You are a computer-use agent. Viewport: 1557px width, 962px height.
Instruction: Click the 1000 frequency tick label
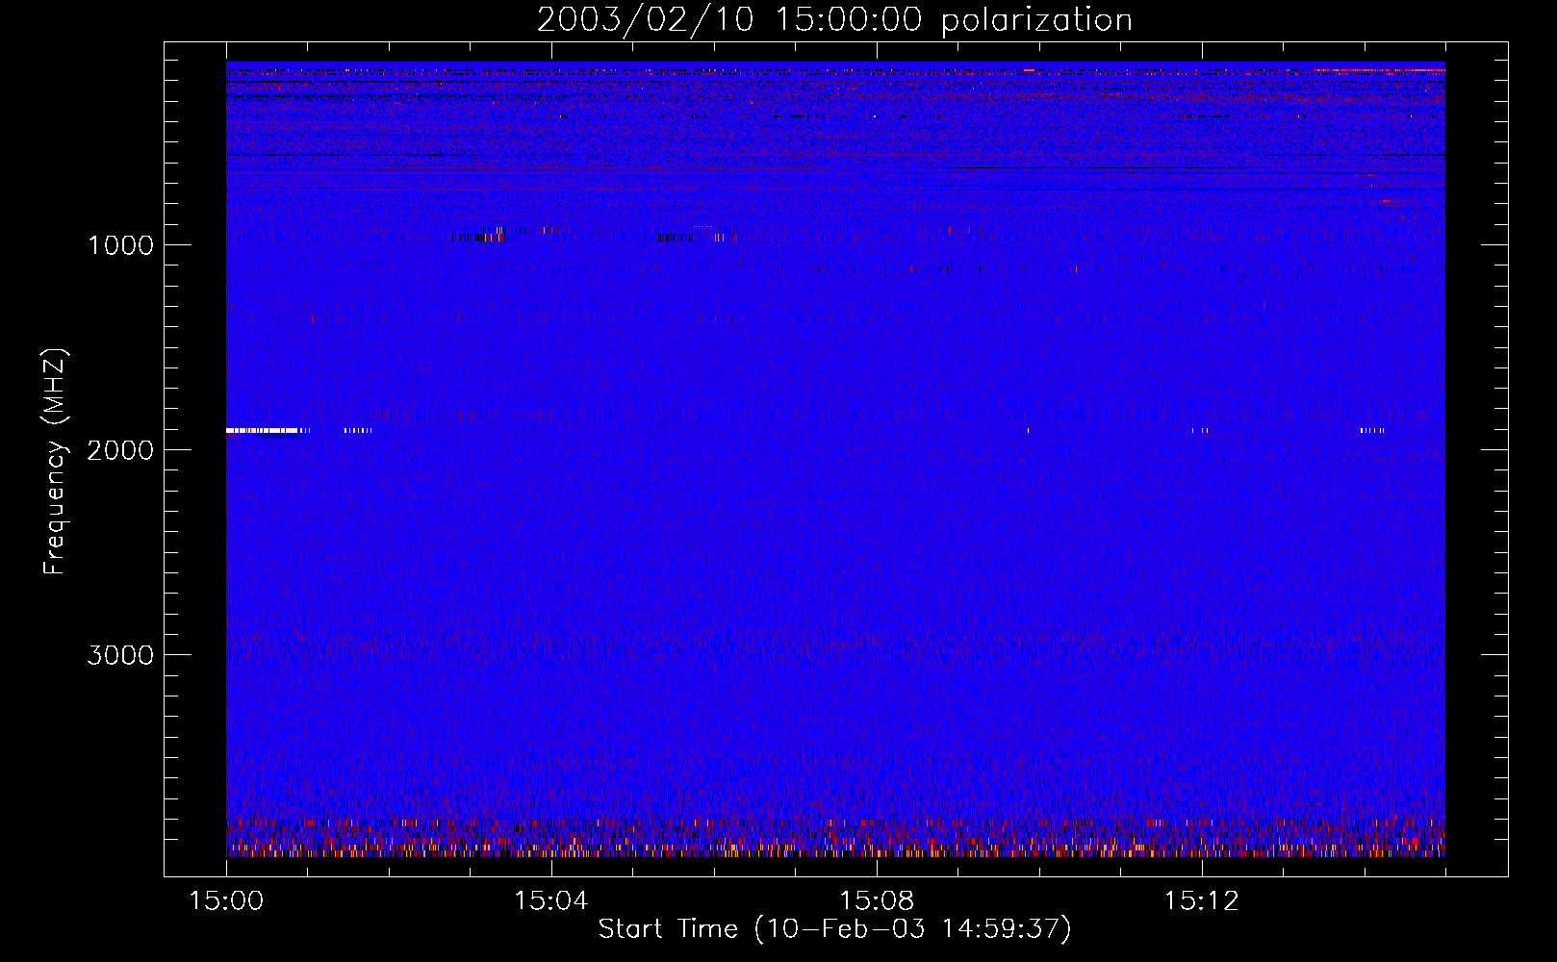(120, 245)
